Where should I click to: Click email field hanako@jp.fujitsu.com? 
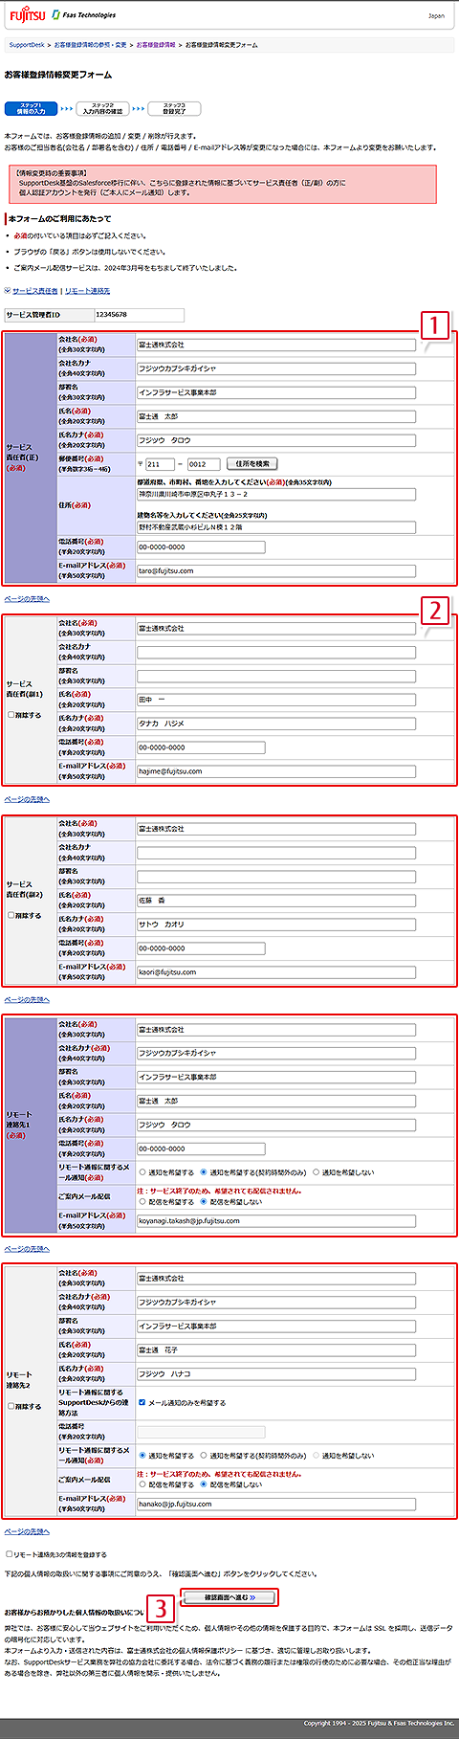pos(276,1505)
